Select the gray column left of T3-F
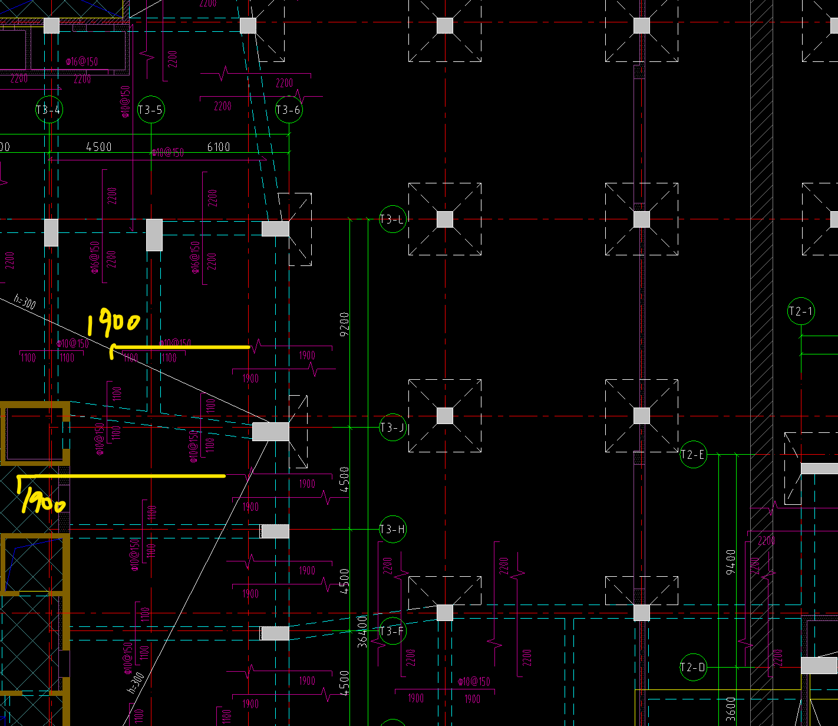 (x=275, y=633)
